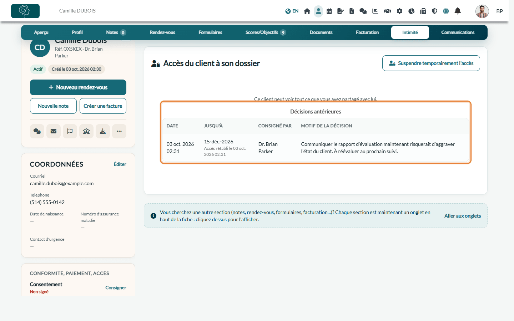Click Consigner link next to Consentement
Image resolution: width=514 pixels, height=321 pixels.
pyautogui.click(x=116, y=288)
